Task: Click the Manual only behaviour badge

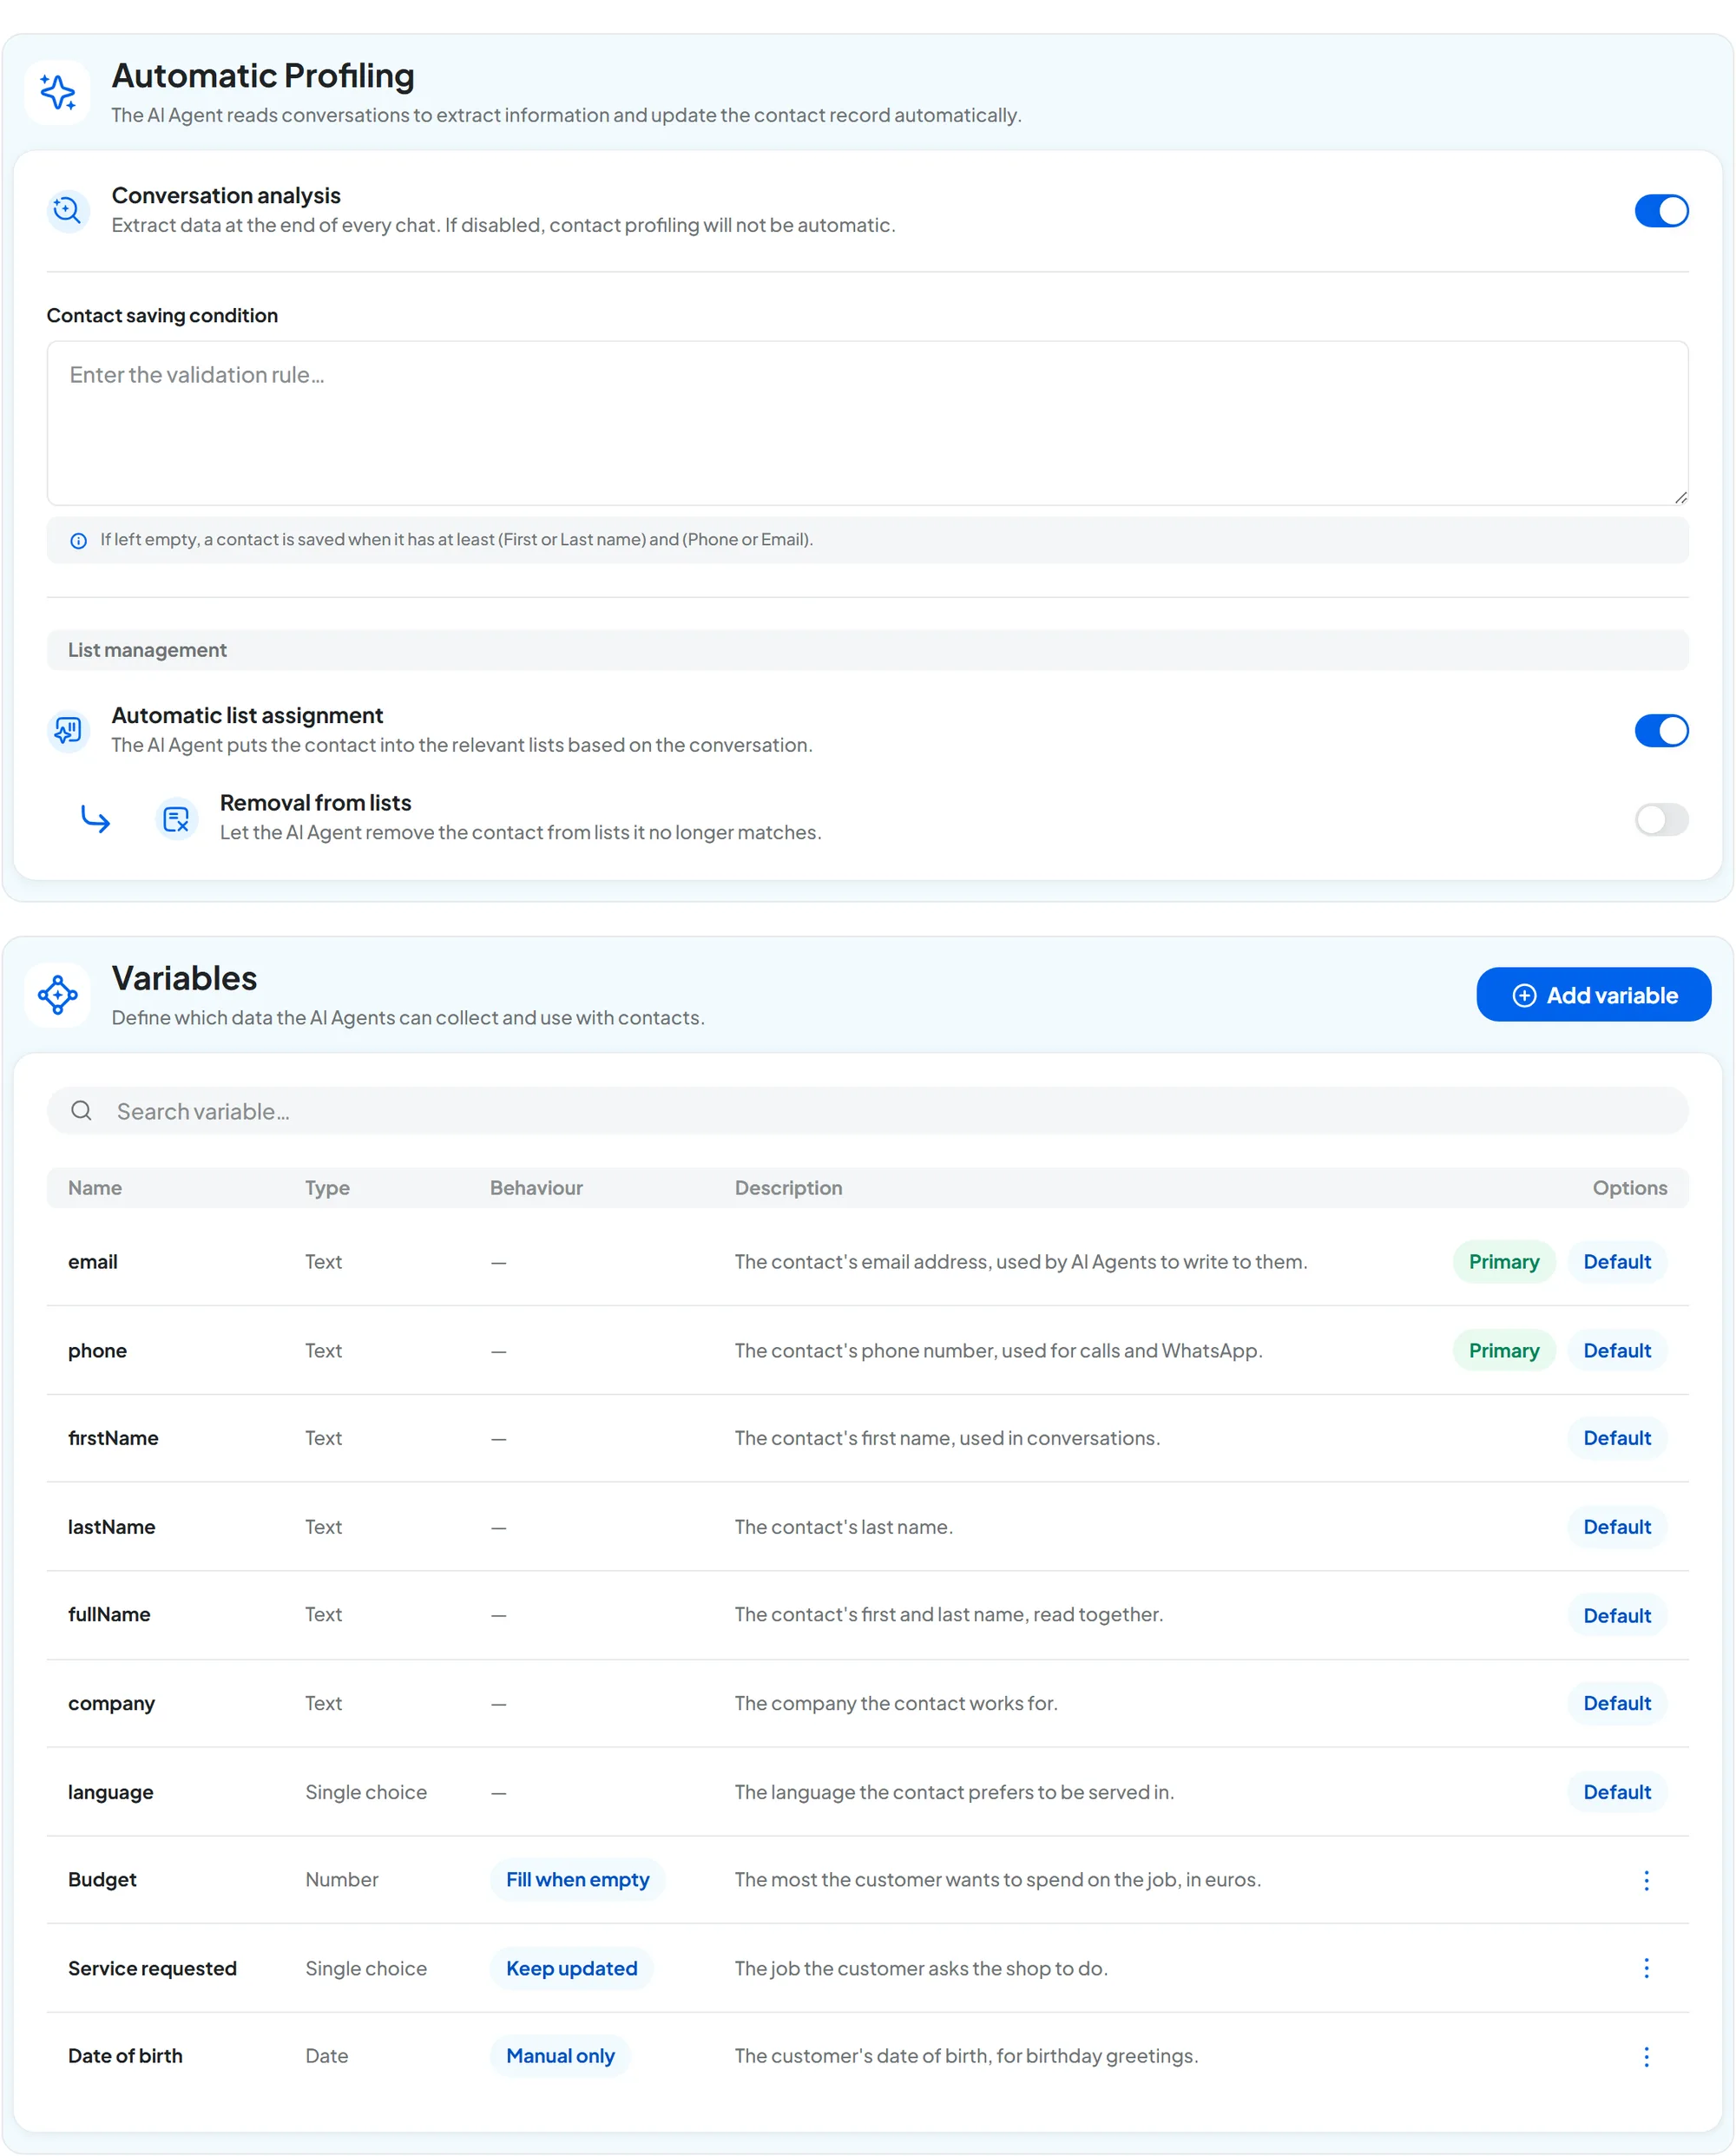Action: tap(560, 2056)
